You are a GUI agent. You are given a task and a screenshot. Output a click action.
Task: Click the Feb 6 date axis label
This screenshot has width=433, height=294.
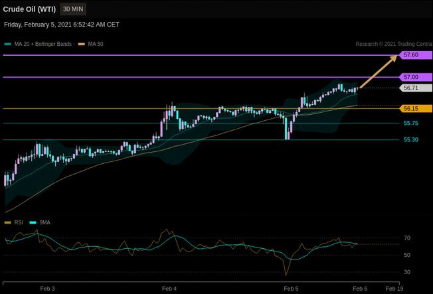pyautogui.click(x=360, y=289)
